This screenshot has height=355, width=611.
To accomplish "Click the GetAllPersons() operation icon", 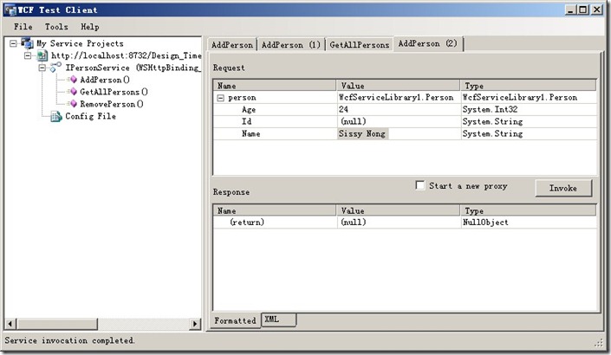I will tap(73, 92).
